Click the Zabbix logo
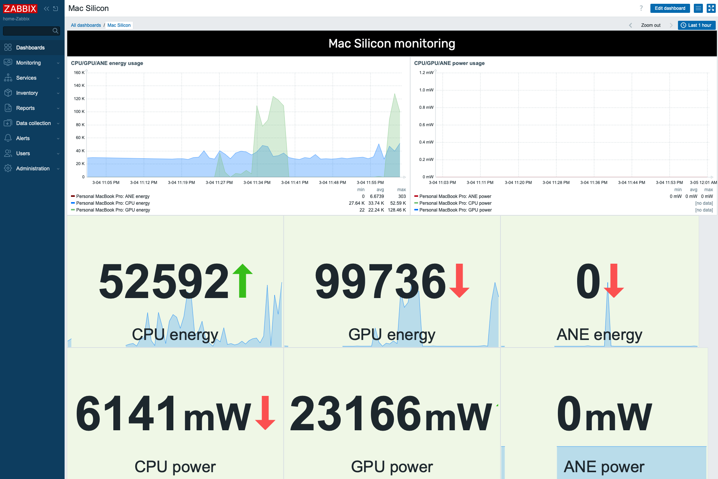The width and height of the screenshot is (718, 479). [20, 9]
